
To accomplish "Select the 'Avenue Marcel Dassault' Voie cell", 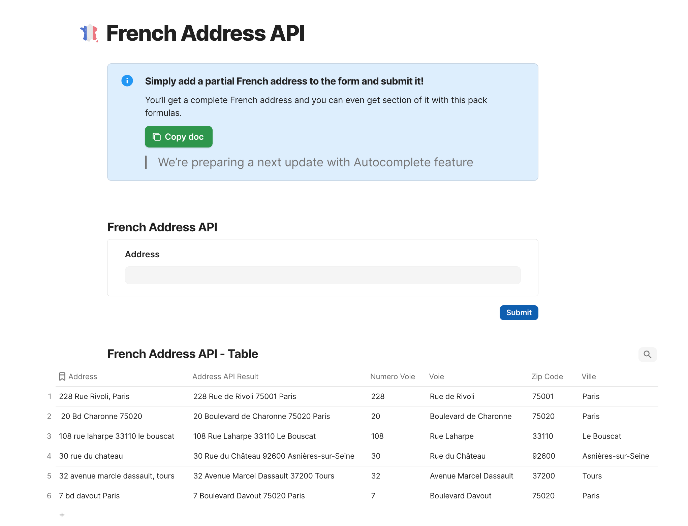I will tap(471, 476).
